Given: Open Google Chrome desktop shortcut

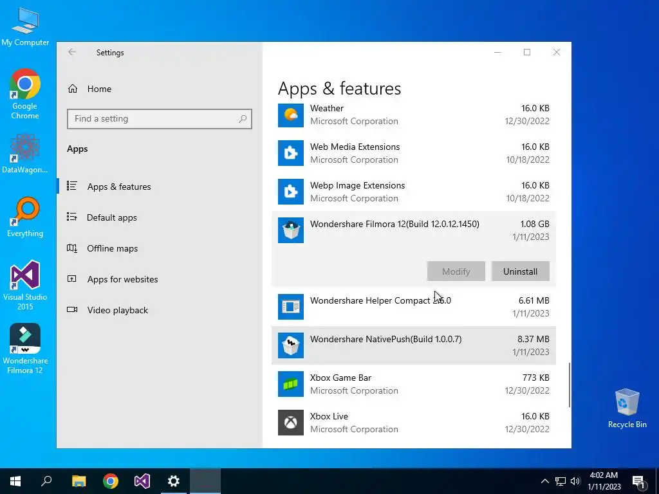Looking at the screenshot, I should (x=25, y=94).
